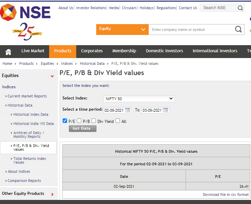Image resolution: width=251 pixels, height=204 pixels.
Task: Click Download file in csv format link
Action: pyautogui.click(x=226, y=194)
